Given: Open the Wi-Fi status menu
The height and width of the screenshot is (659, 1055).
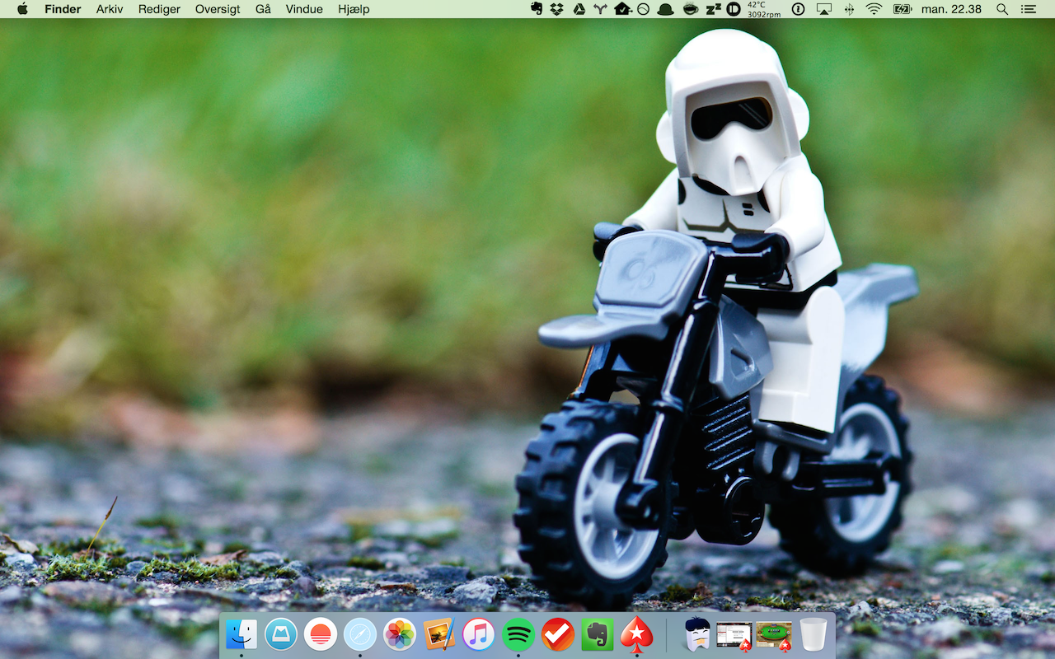Looking at the screenshot, I should coord(874,9).
